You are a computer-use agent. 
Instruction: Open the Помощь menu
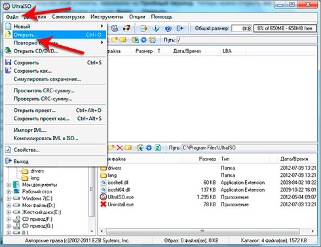coord(162,17)
